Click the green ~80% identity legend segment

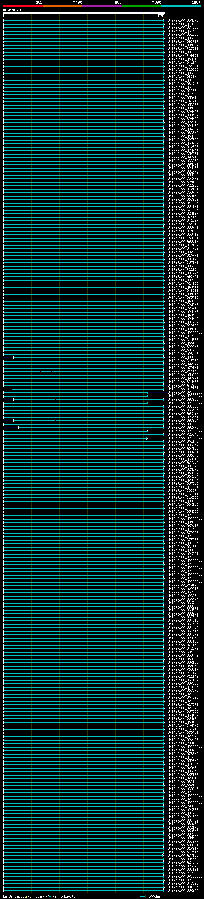142,6
